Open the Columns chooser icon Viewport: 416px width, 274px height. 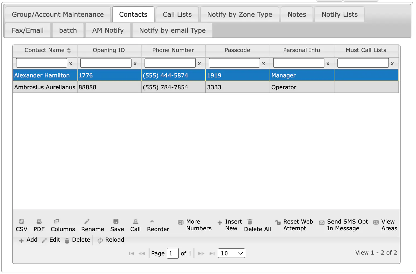[x=56, y=221]
